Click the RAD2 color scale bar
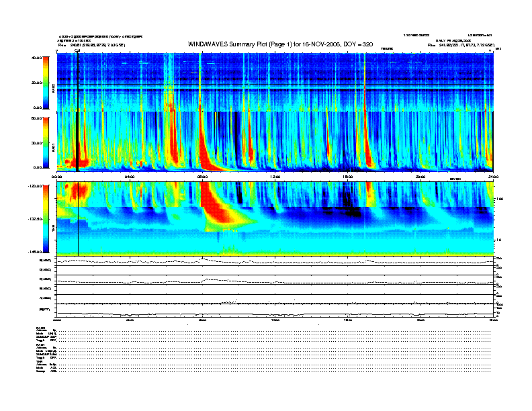This screenshot has height=411, width=532. click(46, 83)
